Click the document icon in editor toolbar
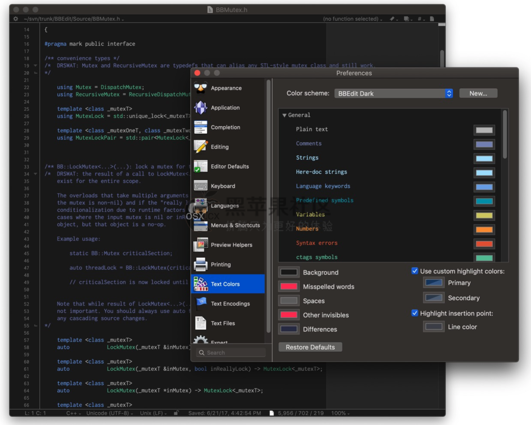 (x=432, y=19)
